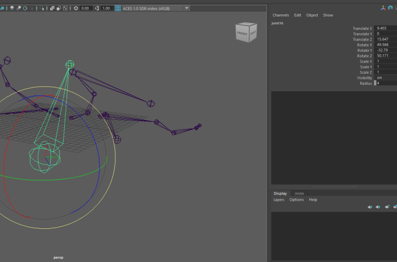Screen dimensions: 397x262
Task: Click the Translate X value 9.403
Action: coord(385,28)
